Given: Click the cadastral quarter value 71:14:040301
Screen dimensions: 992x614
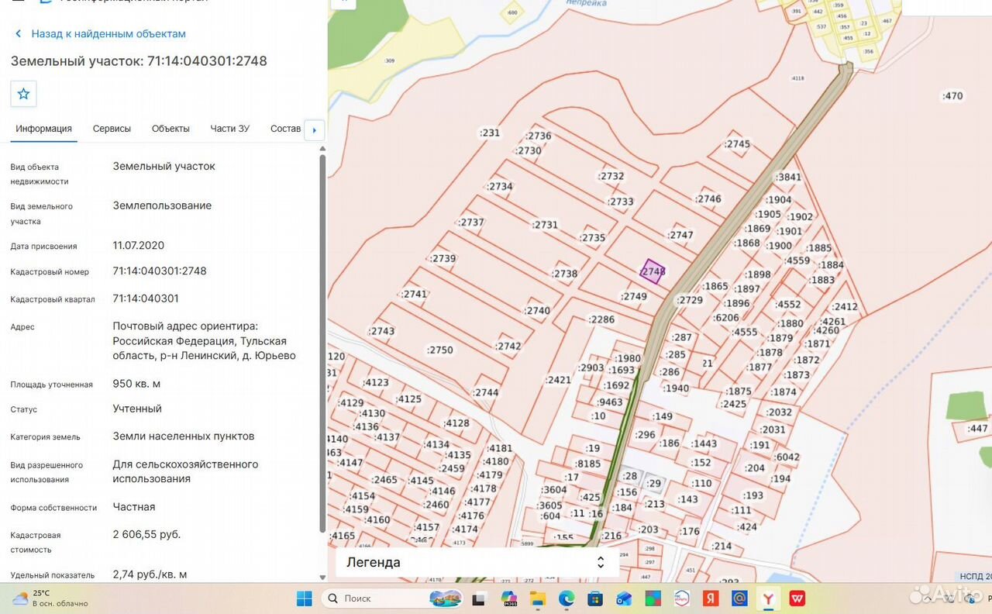Looking at the screenshot, I should coord(146,298).
